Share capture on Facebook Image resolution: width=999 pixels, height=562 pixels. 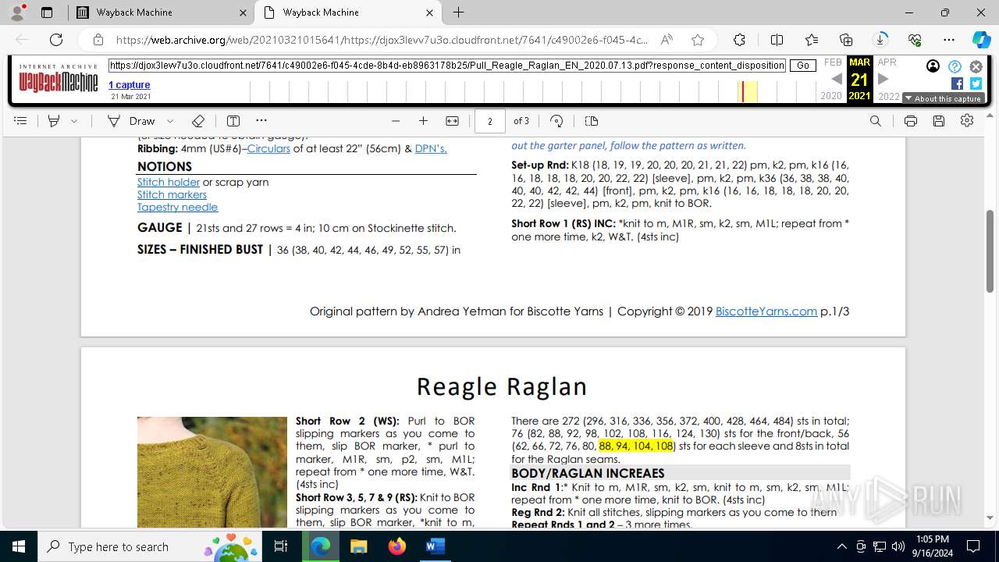957,84
